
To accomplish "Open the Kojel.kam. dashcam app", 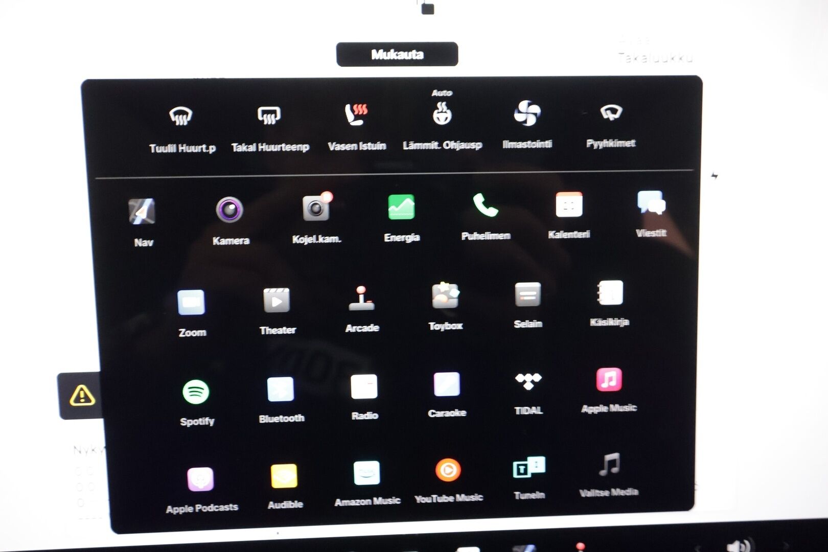I will click(316, 208).
